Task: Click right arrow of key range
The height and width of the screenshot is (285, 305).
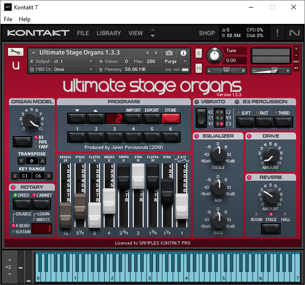Action: [49, 176]
